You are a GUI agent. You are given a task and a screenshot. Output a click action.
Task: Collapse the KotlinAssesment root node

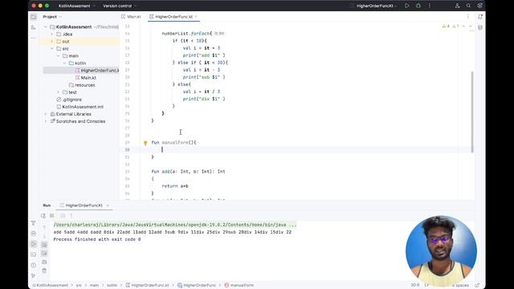tap(46, 26)
